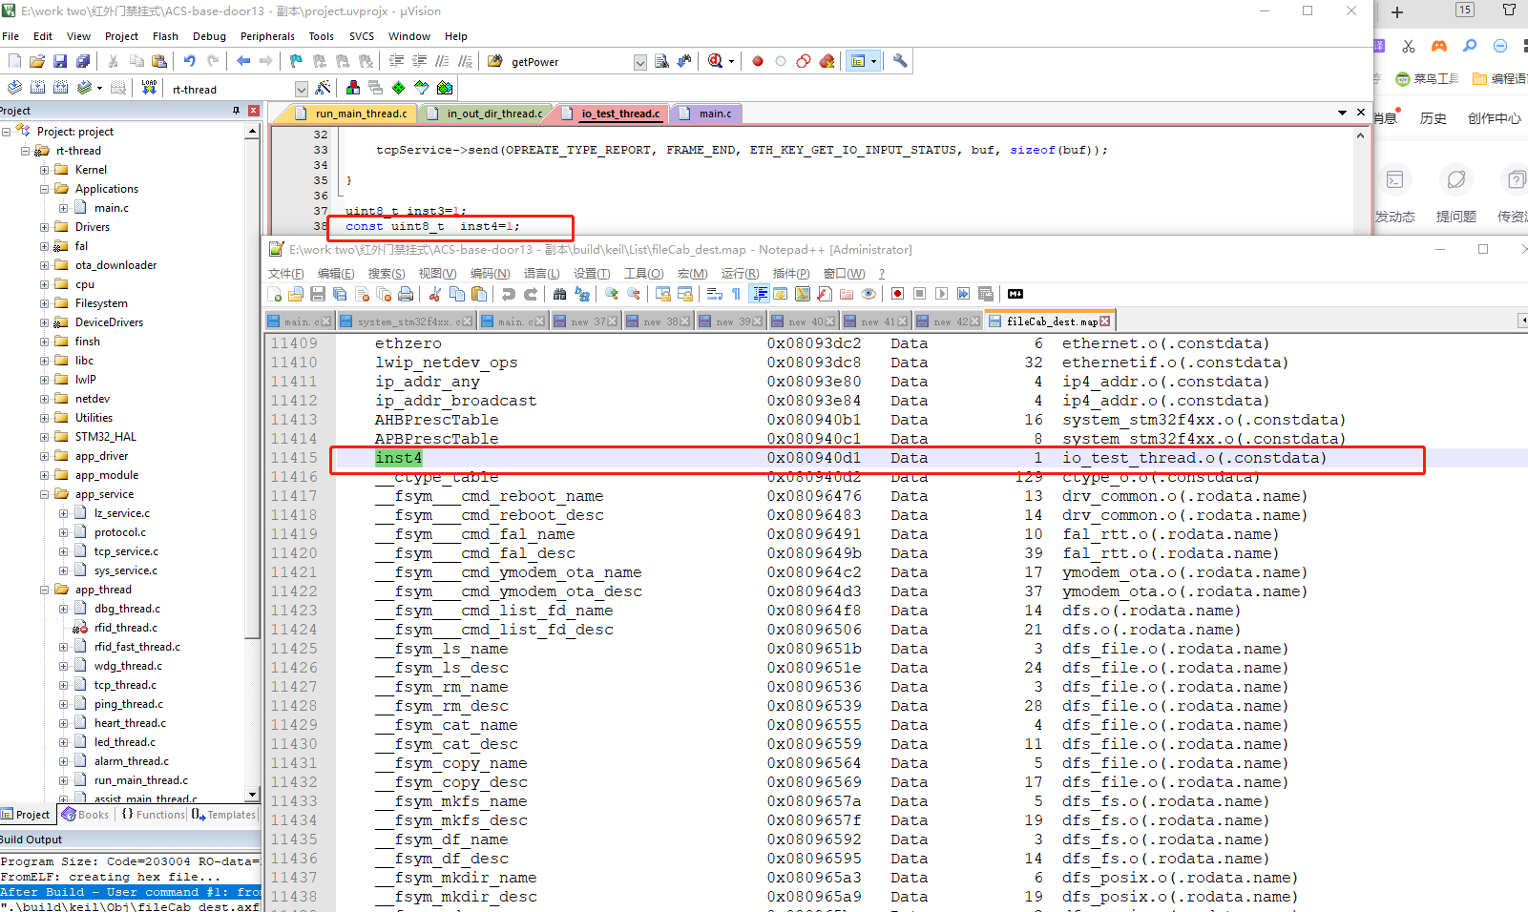The height and width of the screenshot is (912, 1528).
Task: Click the Build target icon in µVision
Action: coord(37,88)
